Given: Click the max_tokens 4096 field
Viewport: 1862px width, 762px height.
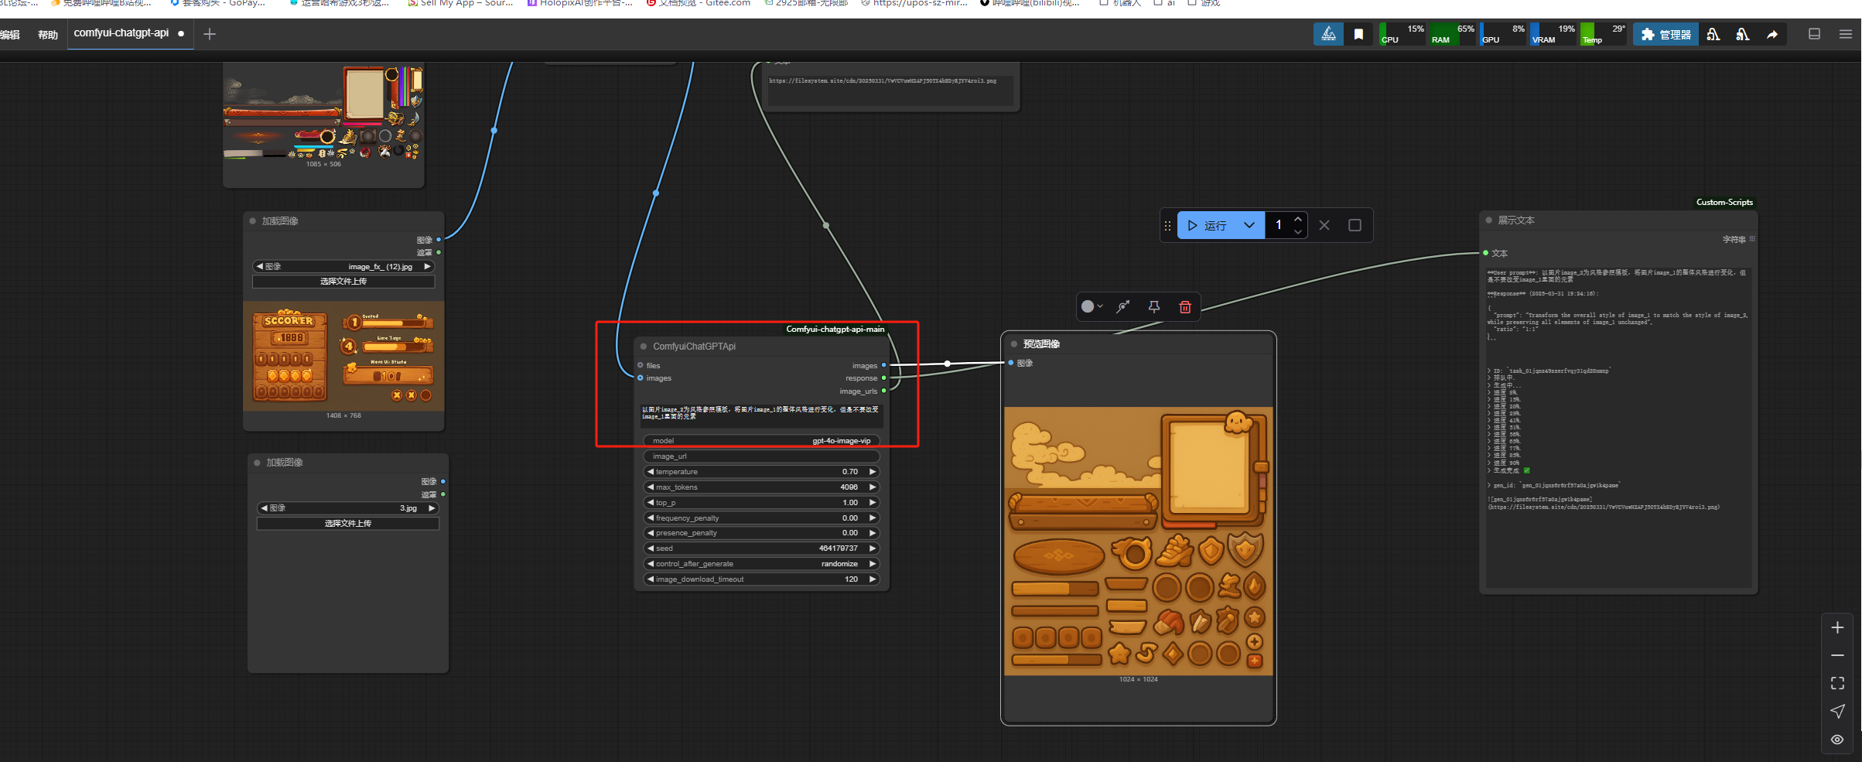Looking at the screenshot, I should tap(761, 487).
